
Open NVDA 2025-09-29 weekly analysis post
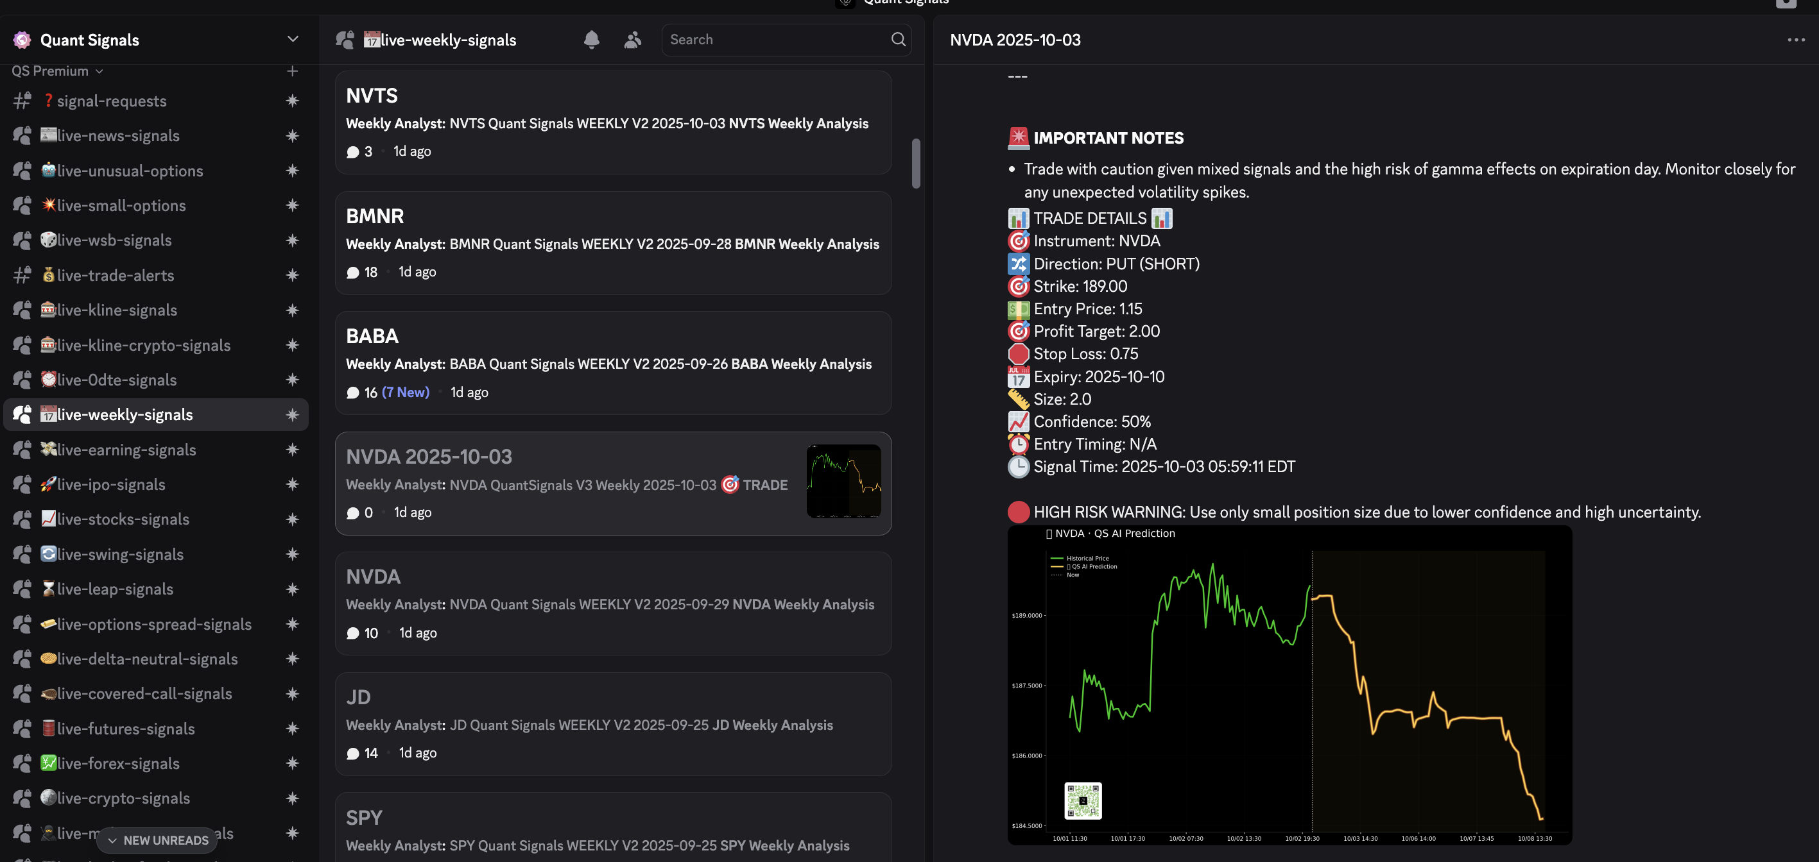(x=613, y=603)
